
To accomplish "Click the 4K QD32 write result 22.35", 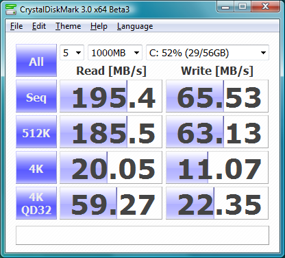I will [x=217, y=203].
